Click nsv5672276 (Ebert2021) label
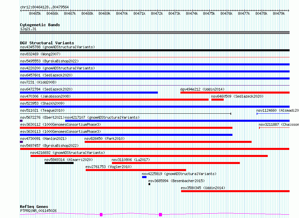 coord(42,117)
